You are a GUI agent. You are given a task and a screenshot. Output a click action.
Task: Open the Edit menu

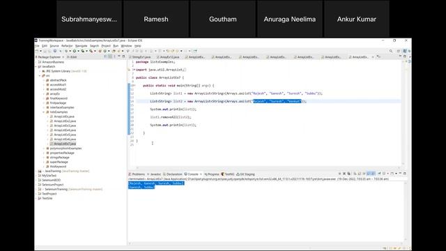point(45,46)
